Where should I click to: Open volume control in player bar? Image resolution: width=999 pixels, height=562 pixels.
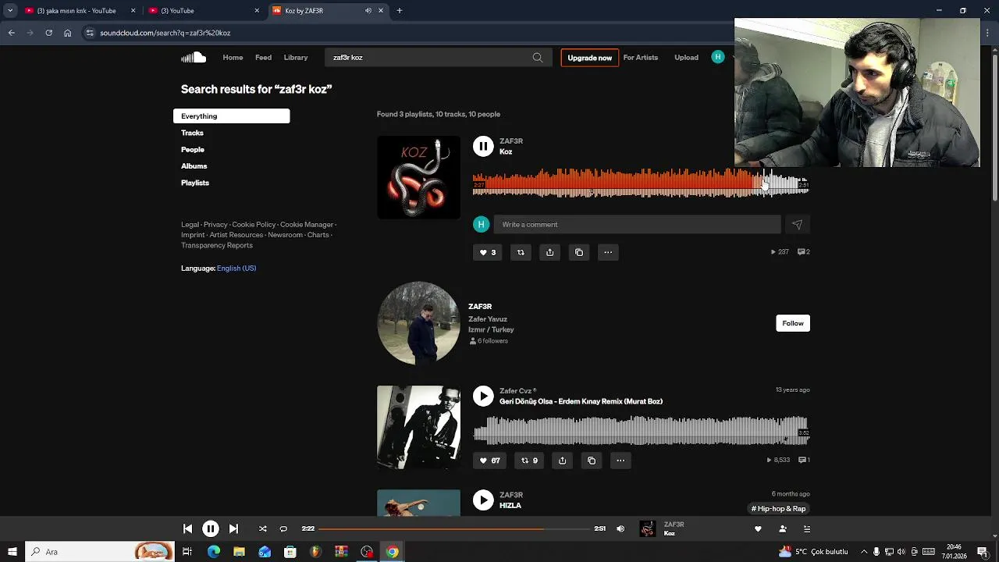(x=620, y=528)
